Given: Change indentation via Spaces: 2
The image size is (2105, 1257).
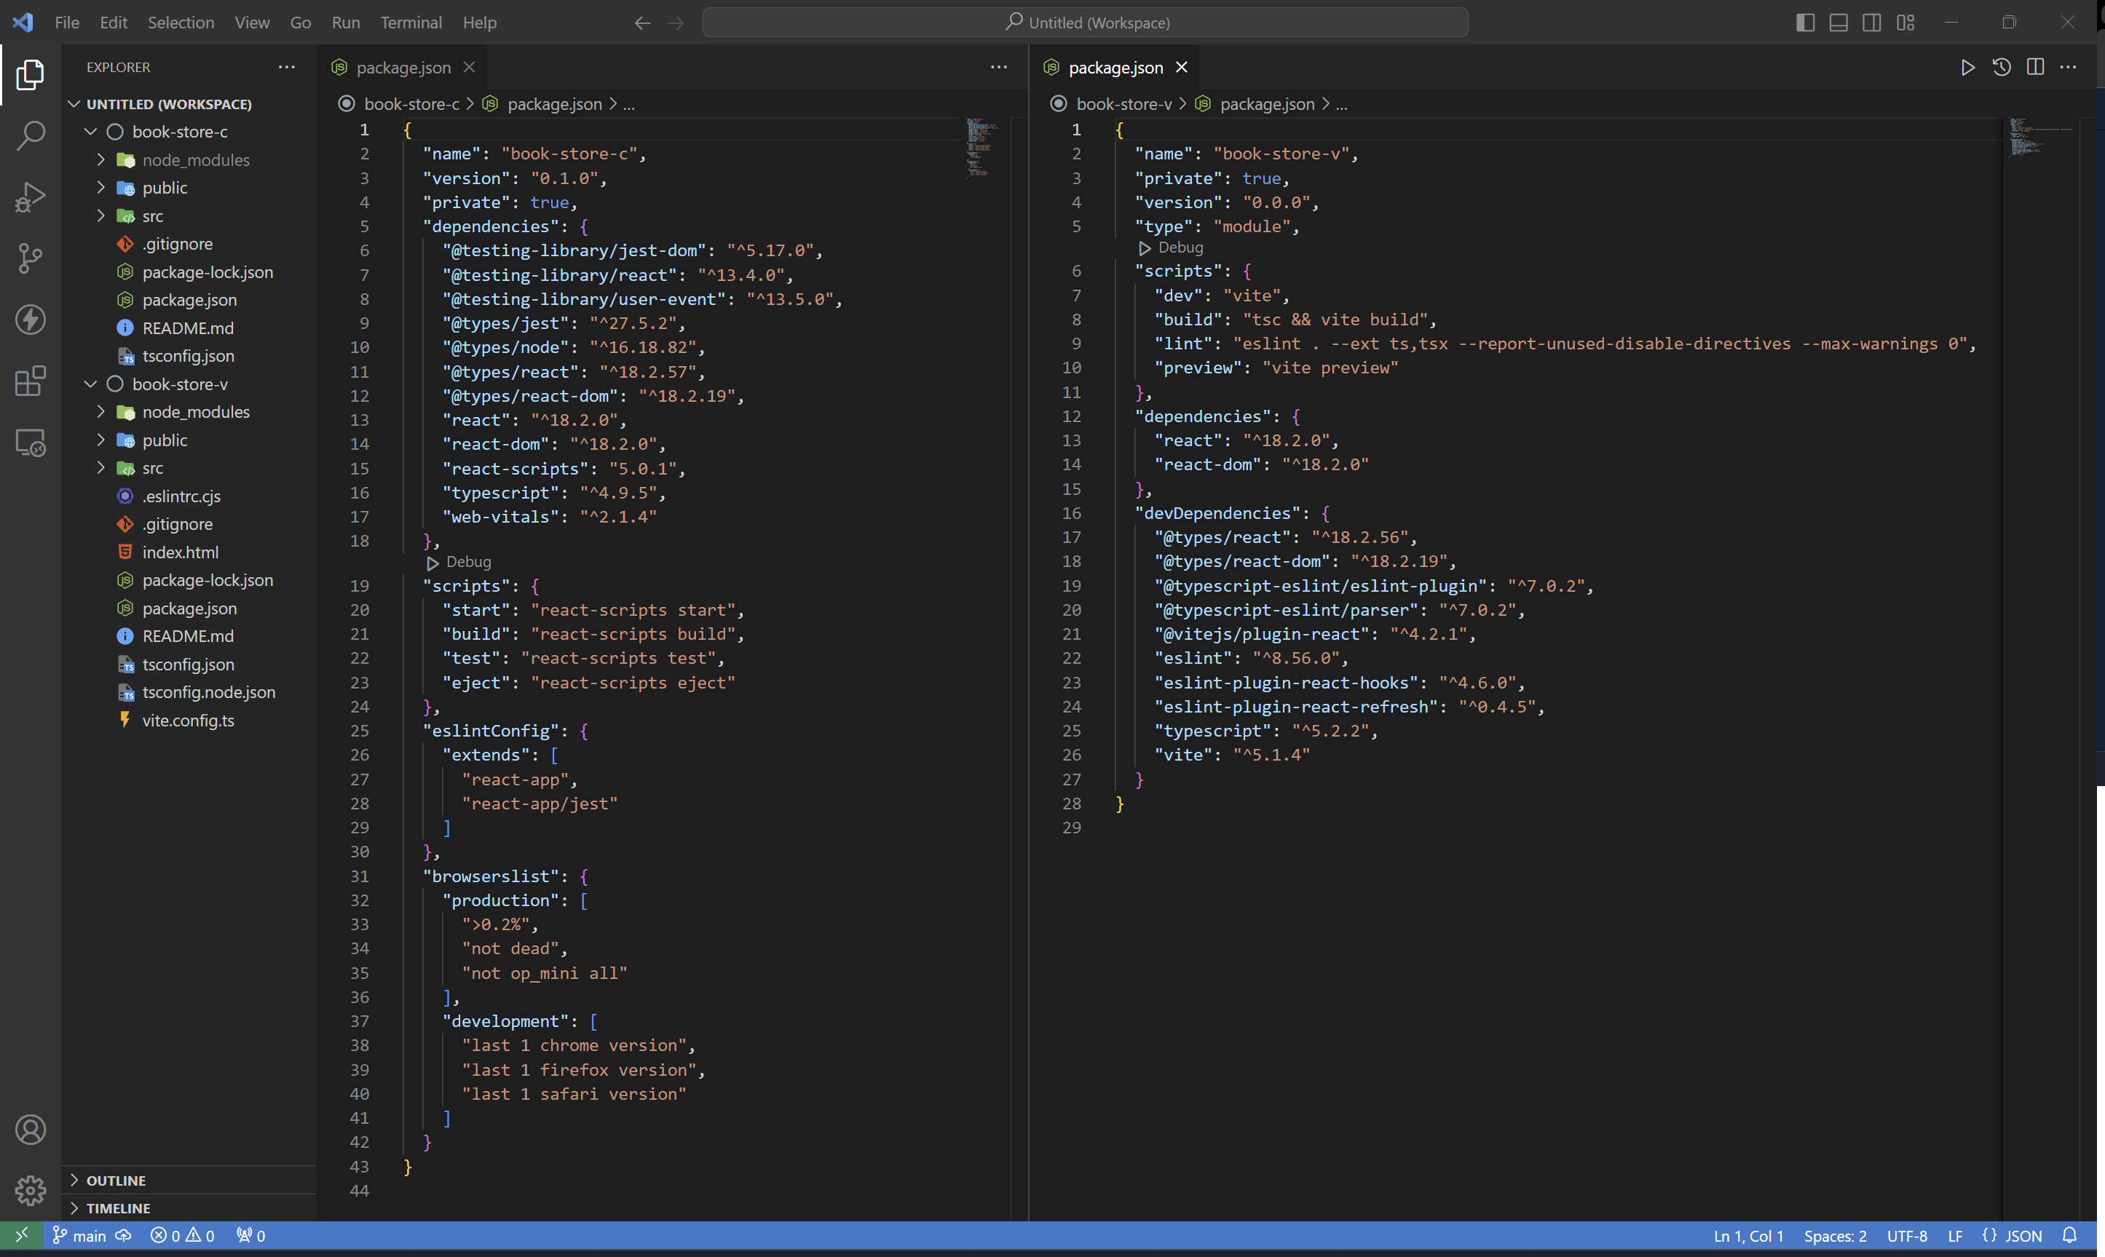Looking at the screenshot, I should tap(1835, 1236).
